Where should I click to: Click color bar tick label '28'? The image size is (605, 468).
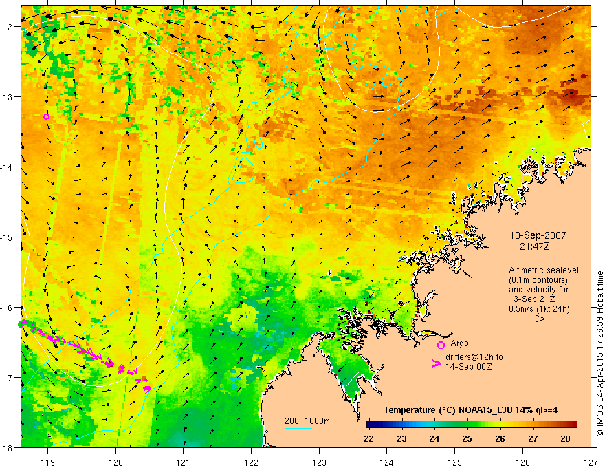pyautogui.click(x=566, y=438)
